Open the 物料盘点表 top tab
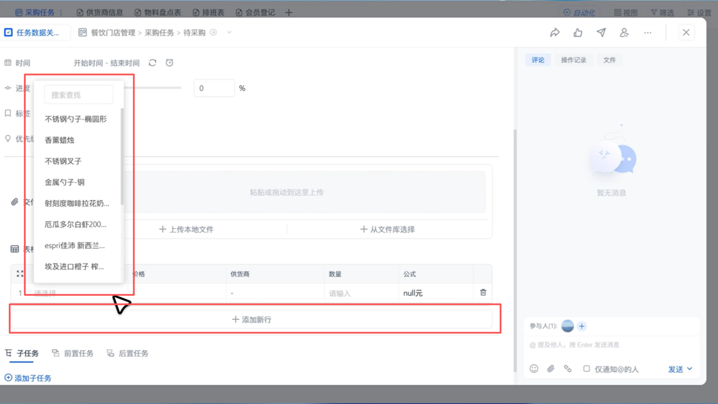This screenshot has width=718, height=404. click(x=158, y=12)
